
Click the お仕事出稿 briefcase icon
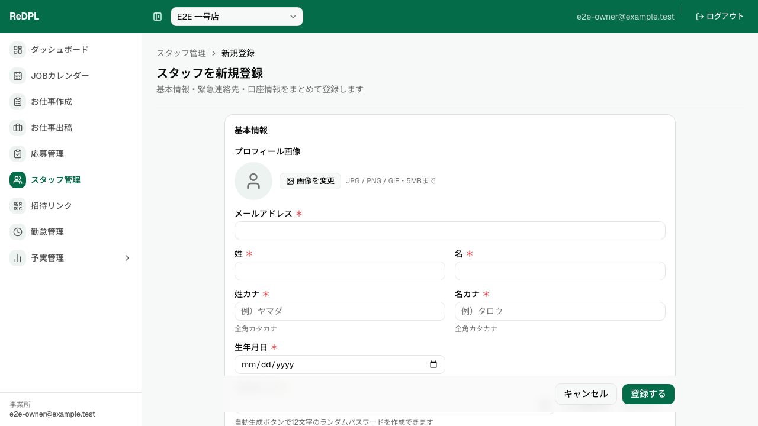[18, 128]
